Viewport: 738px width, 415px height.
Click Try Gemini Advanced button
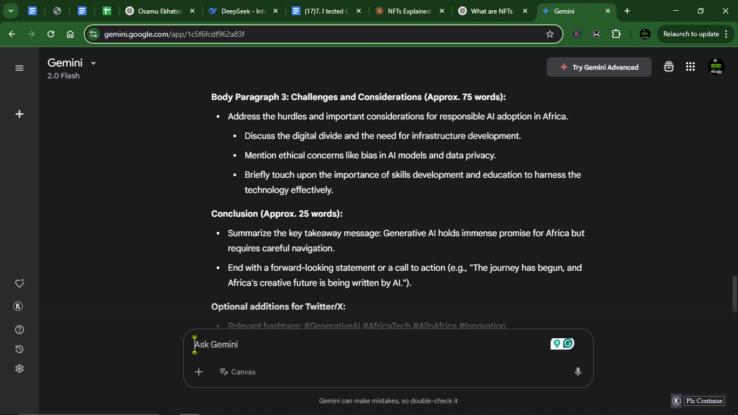(599, 68)
